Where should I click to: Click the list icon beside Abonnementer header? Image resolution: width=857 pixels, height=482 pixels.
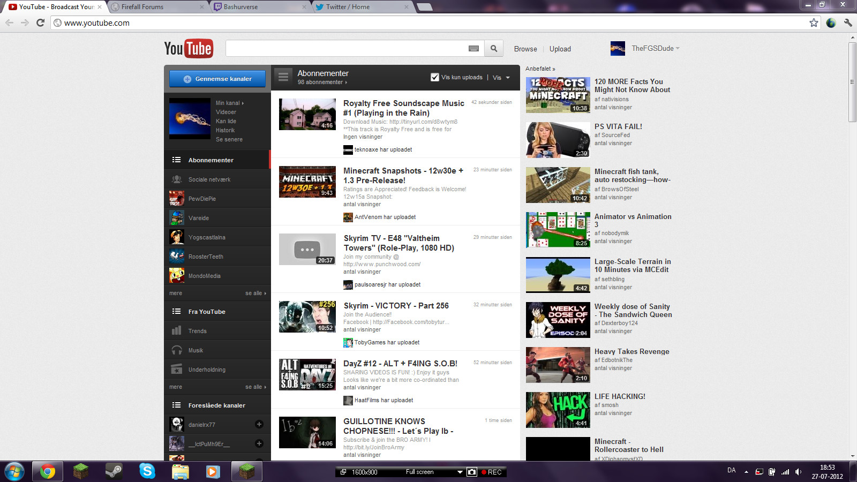[283, 77]
